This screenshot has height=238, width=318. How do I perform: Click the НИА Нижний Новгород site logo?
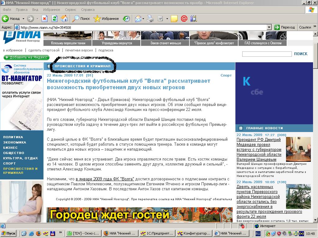click(22, 37)
